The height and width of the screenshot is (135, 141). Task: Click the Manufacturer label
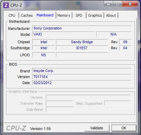point(19,28)
